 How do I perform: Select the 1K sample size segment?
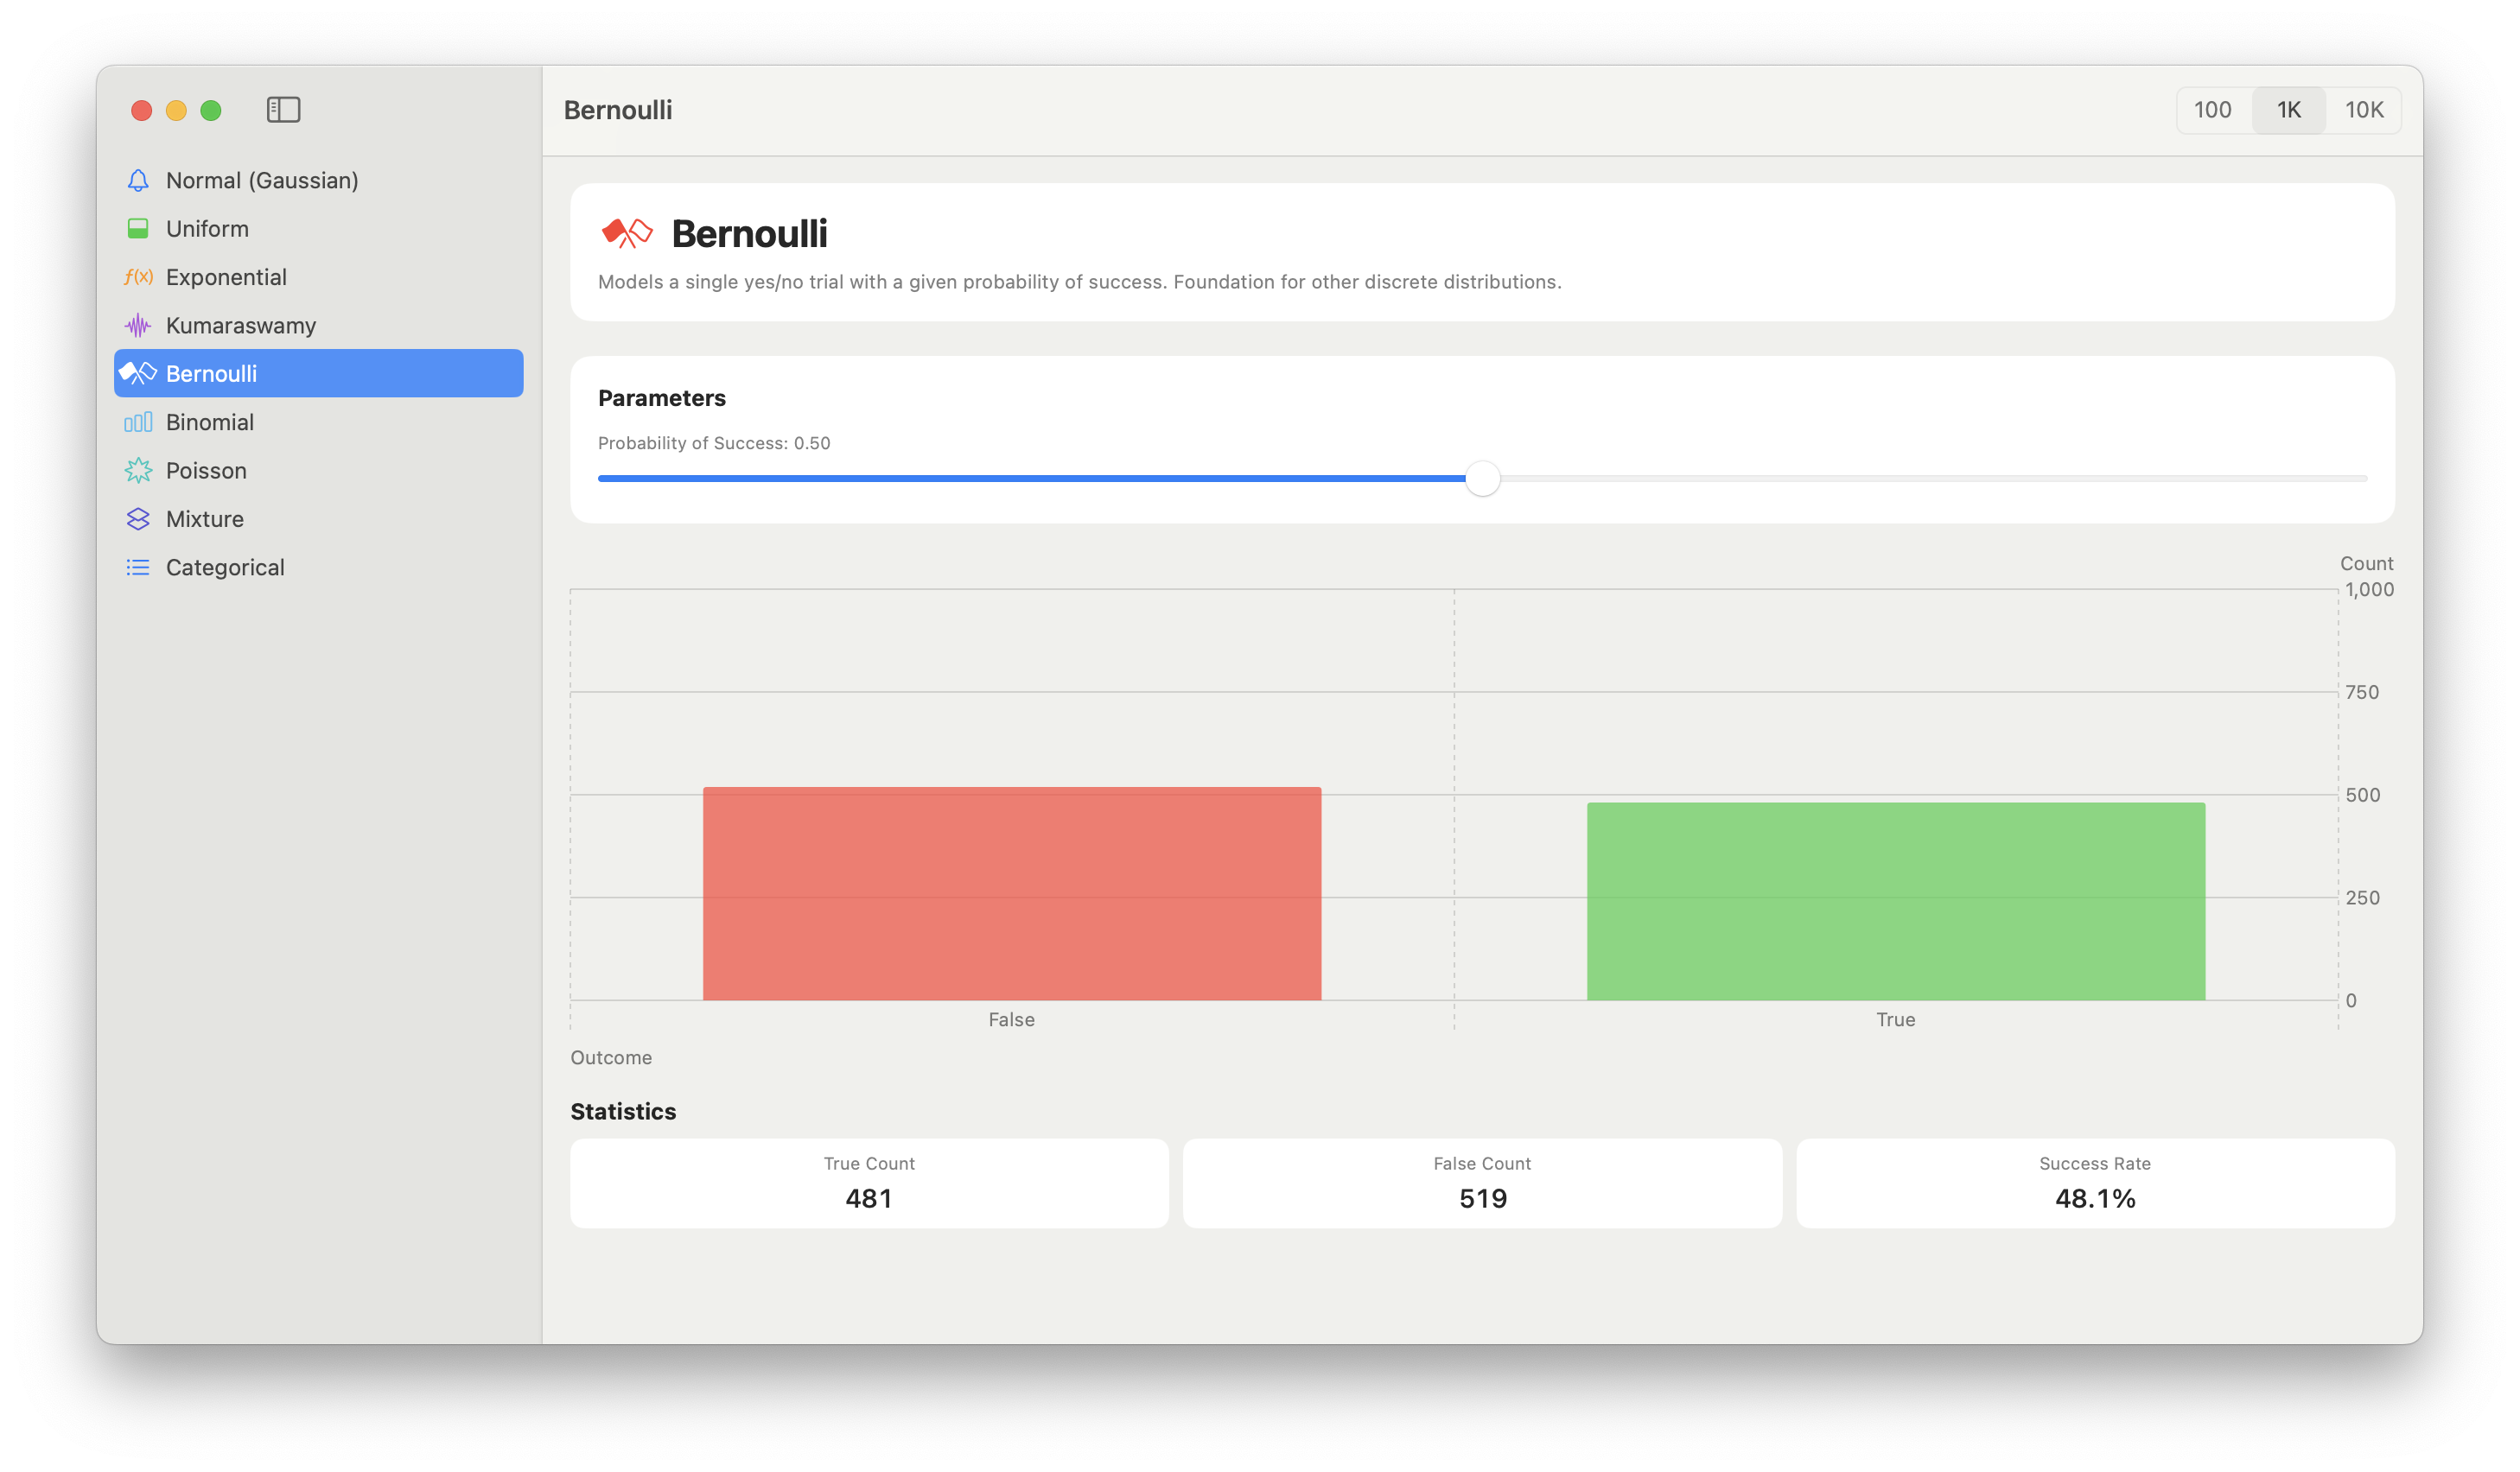click(x=2288, y=110)
